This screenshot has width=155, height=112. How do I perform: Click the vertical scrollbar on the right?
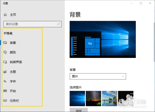(x=154, y=42)
